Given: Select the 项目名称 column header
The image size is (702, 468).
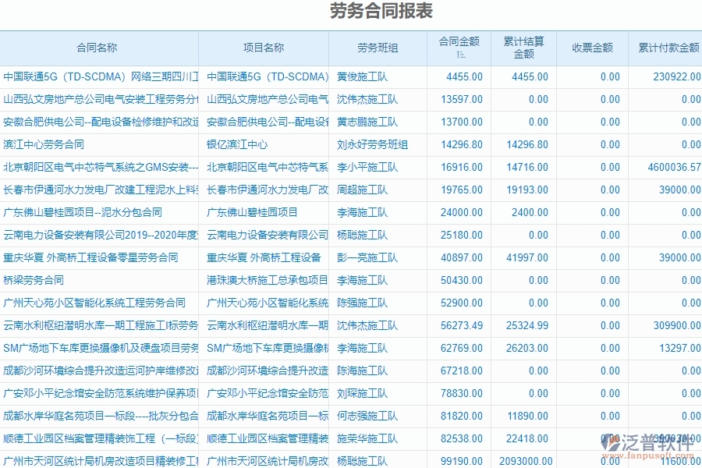Looking at the screenshot, I should (265, 47).
